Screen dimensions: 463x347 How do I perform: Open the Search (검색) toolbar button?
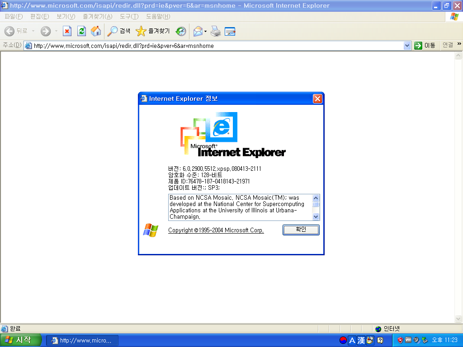tap(119, 31)
